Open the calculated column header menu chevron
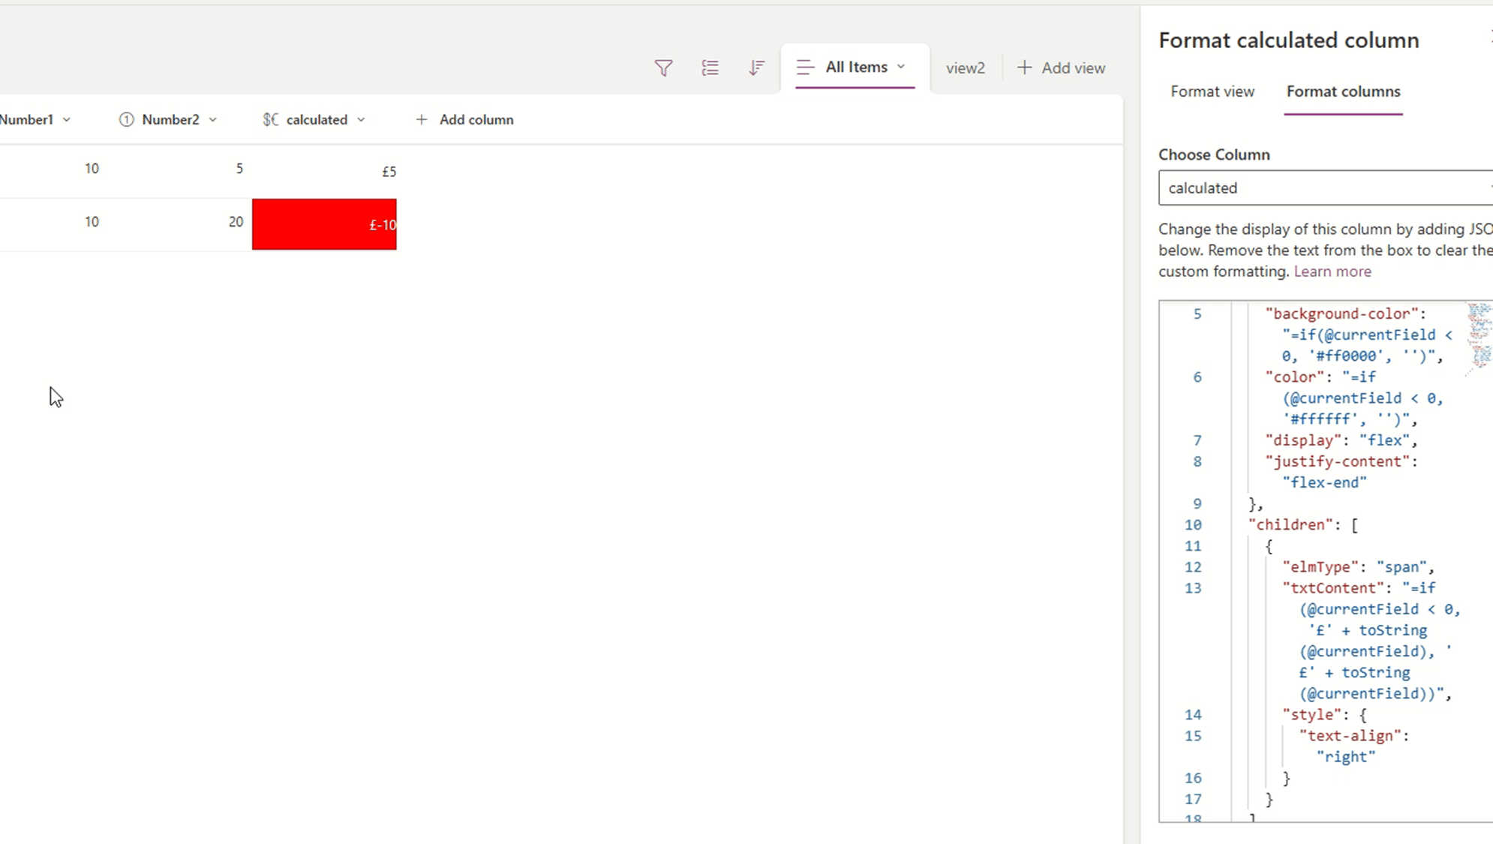This screenshot has width=1493, height=844. click(361, 120)
